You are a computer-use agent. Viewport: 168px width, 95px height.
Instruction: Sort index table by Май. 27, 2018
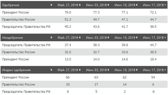pyautogui.click(x=80, y=70)
